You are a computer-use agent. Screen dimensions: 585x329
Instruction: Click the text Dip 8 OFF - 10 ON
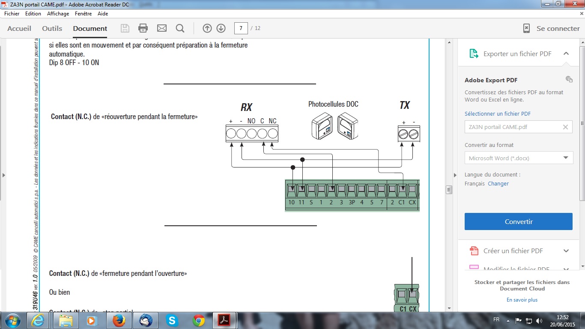point(74,63)
